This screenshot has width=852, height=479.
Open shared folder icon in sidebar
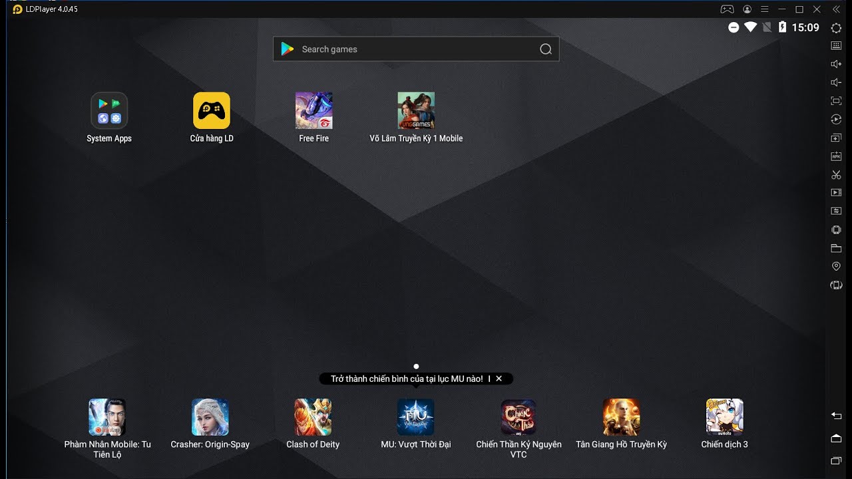pos(836,248)
